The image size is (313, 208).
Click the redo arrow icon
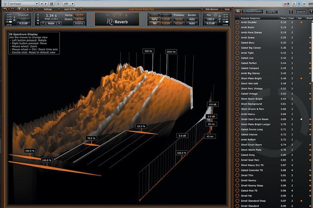pyautogui.click(x=12, y=9)
